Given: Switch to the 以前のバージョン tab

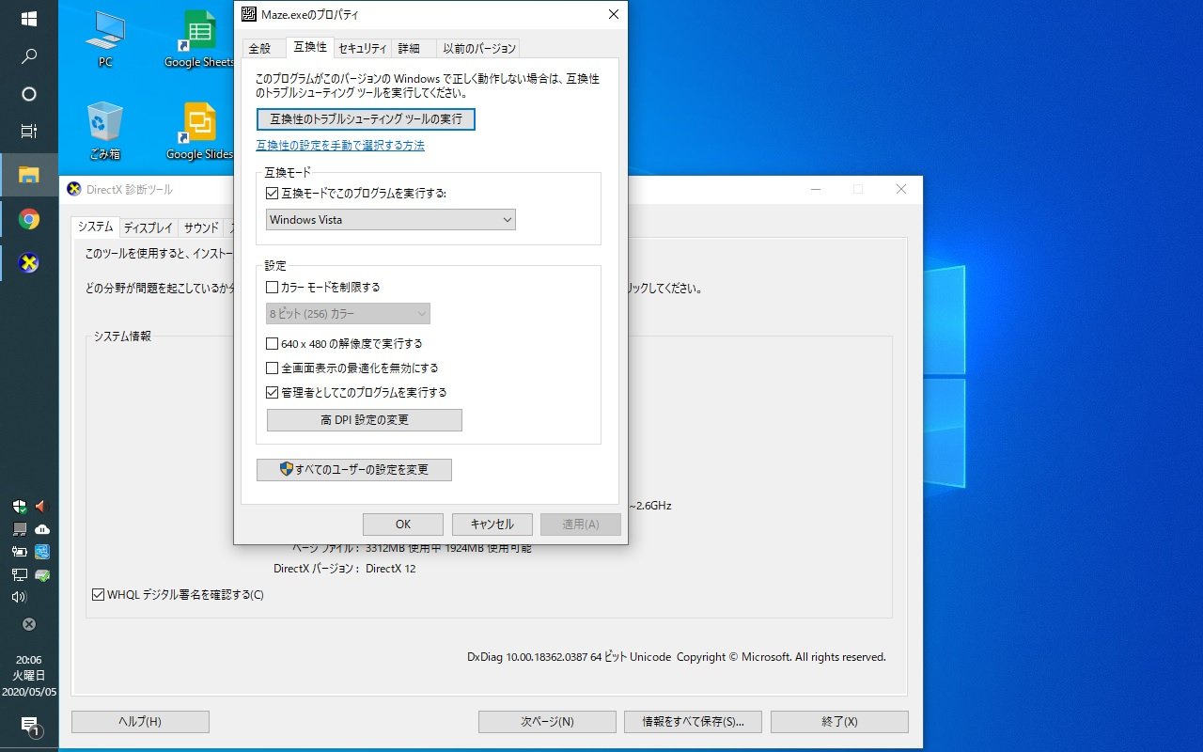Looking at the screenshot, I should point(479,49).
